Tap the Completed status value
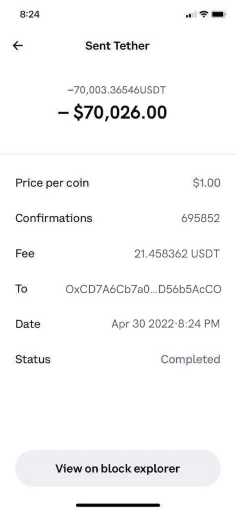The width and height of the screenshot is (236, 512). click(190, 359)
